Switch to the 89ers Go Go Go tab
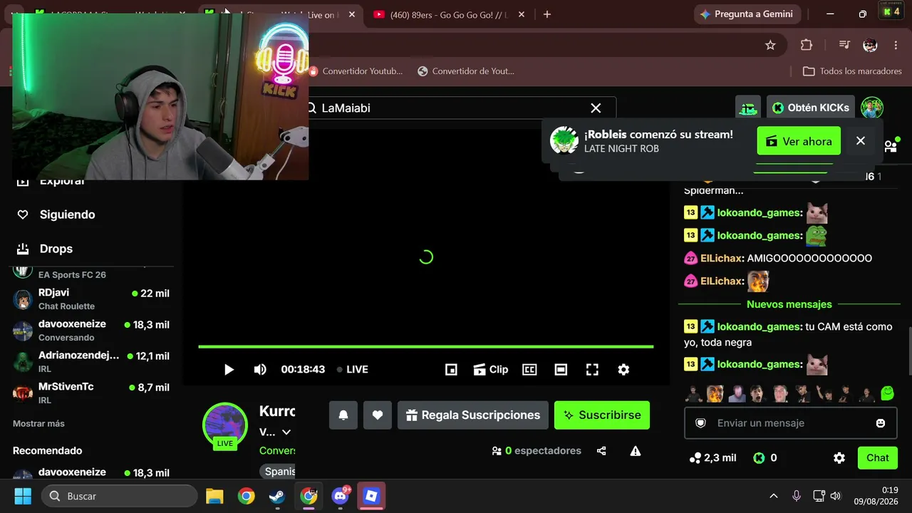The height and width of the screenshot is (513, 912). click(449, 14)
